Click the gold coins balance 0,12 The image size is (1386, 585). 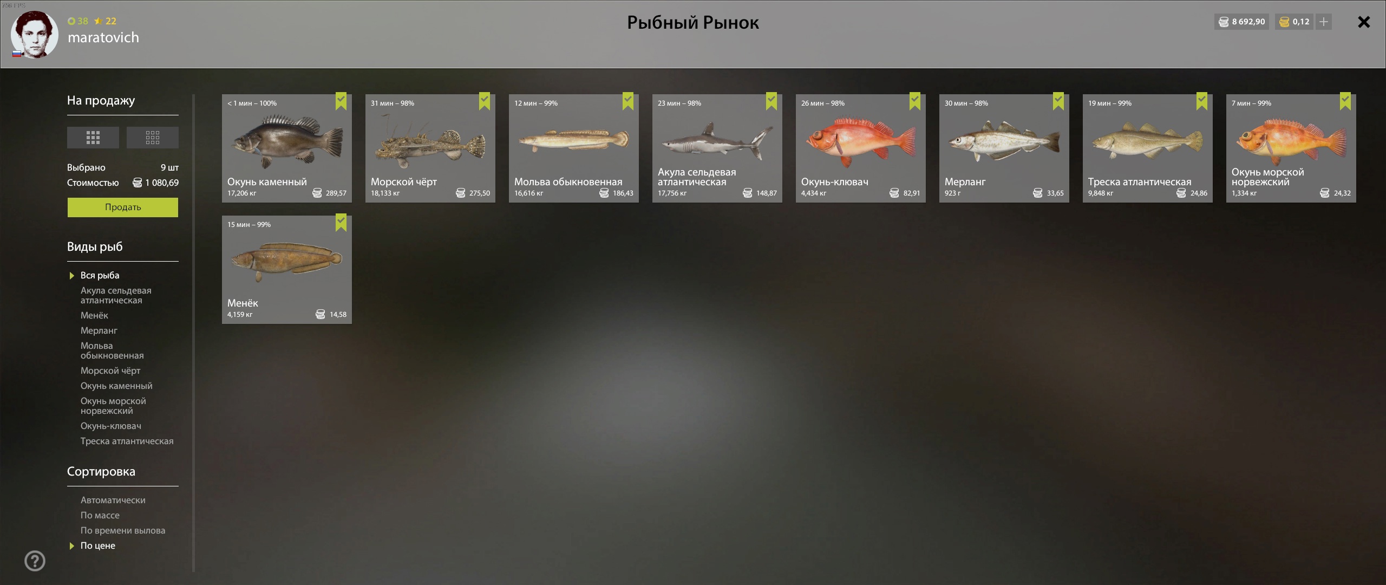click(1294, 22)
